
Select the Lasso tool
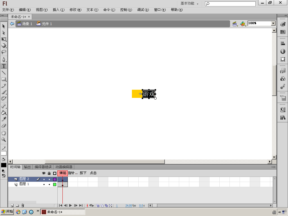coord(4,52)
